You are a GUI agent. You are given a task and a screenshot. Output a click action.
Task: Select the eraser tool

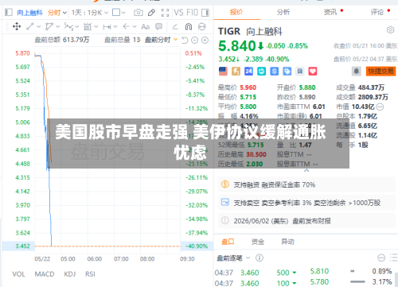click(175, 26)
